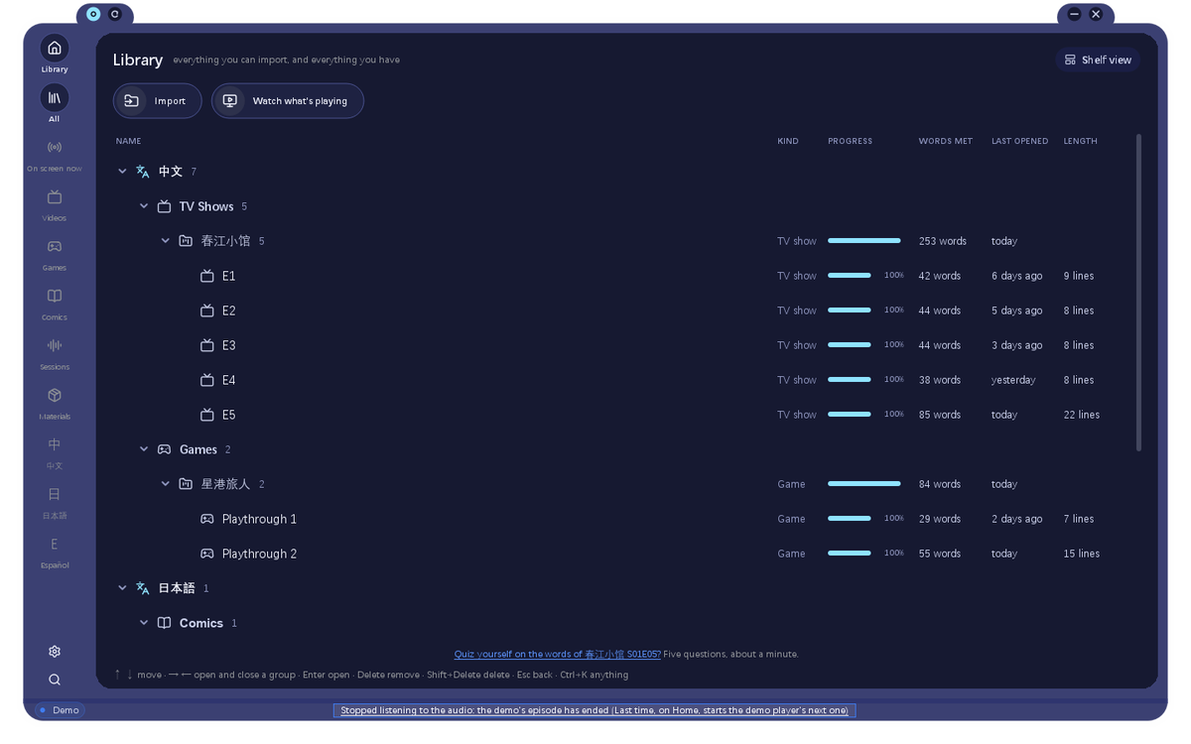Collapse the 中文 language group
Screen dimensions: 1191x744
pos(122,172)
